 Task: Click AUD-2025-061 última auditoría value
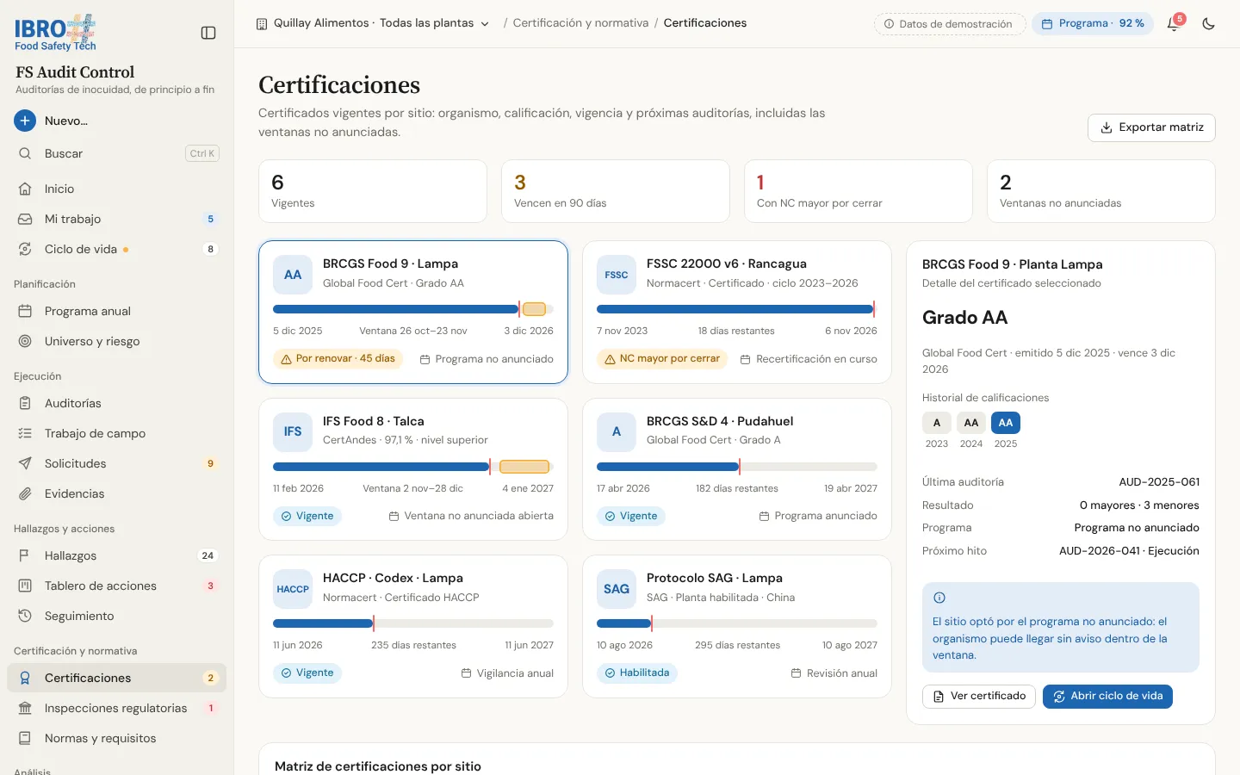[1159, 482]
